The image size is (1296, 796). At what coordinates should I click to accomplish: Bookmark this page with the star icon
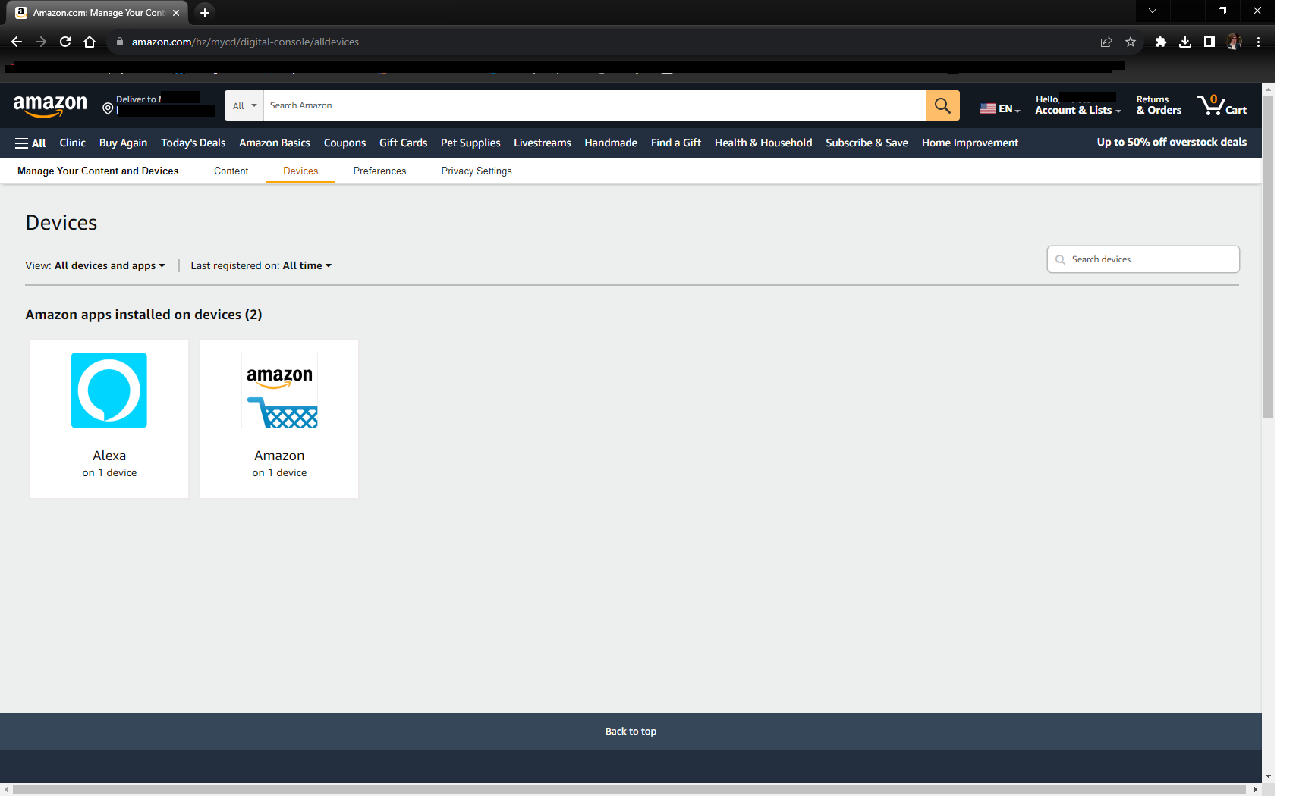click(1130, 42)
